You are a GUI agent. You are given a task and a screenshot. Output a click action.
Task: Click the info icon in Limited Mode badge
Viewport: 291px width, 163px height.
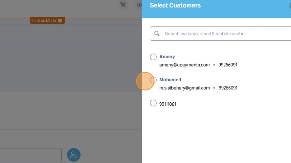[60, 21]
